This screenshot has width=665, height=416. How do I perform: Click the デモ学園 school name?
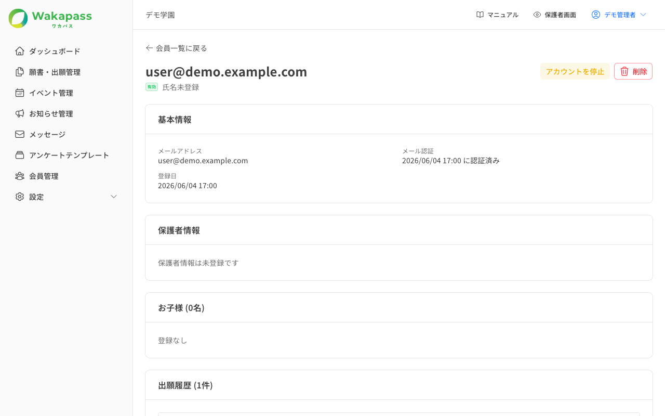click(x=160, y=15)
